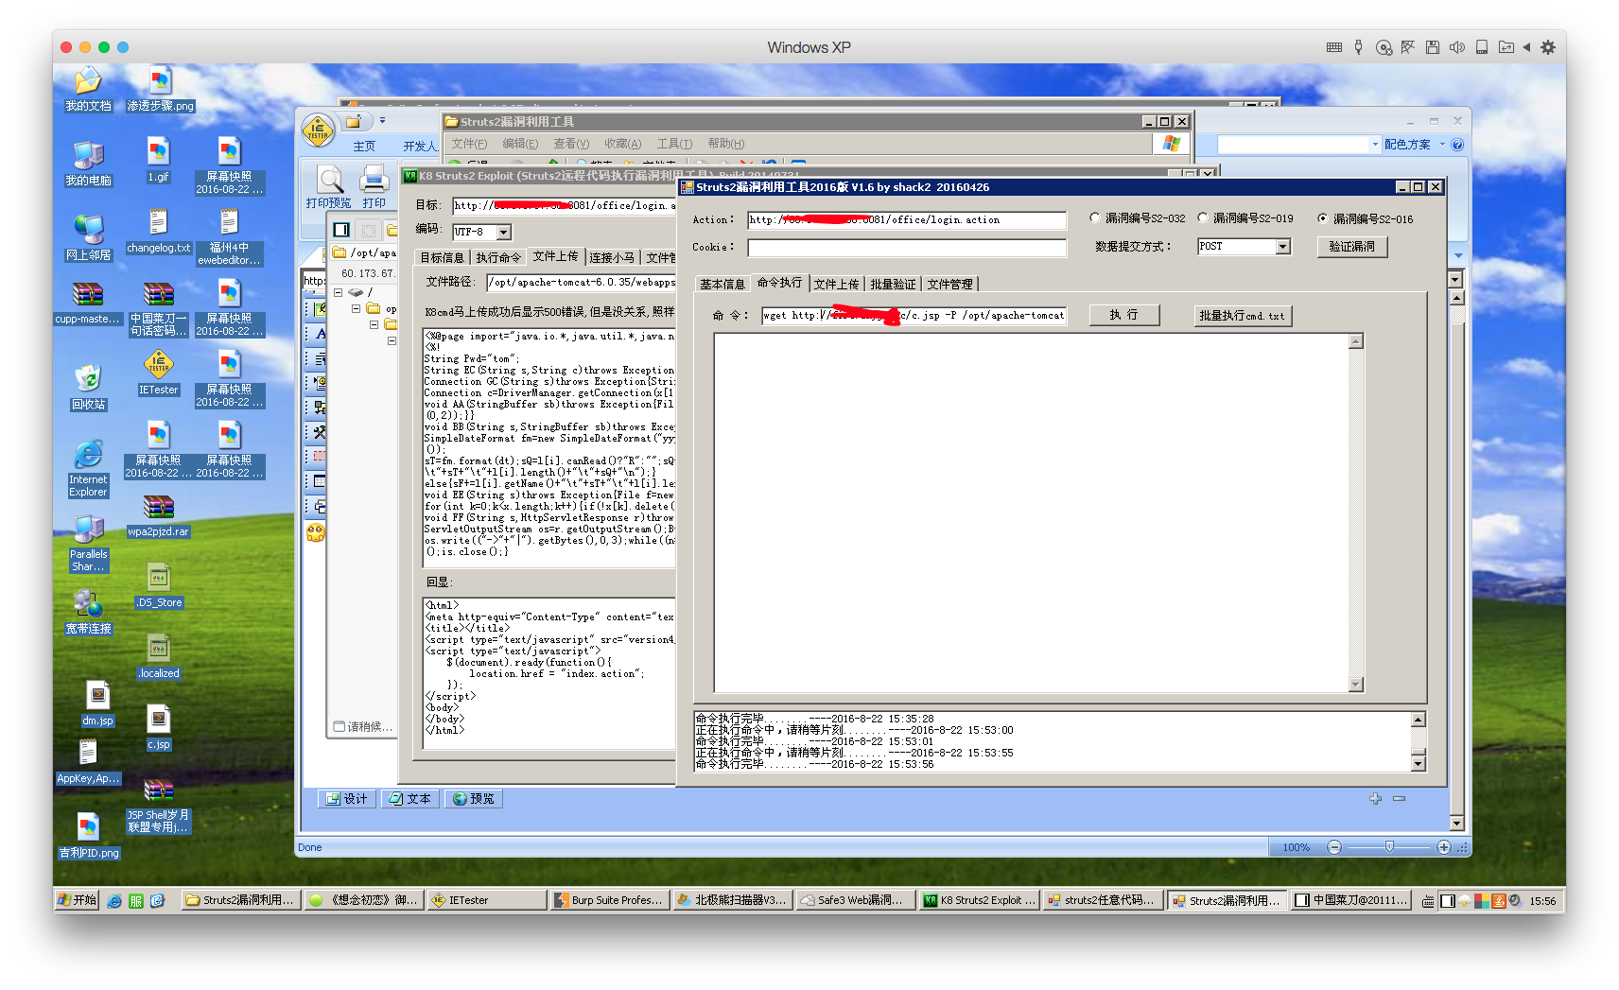The image size is (1619, 990).
Task: Click into the Cookie input field
Action: (907, 248)
